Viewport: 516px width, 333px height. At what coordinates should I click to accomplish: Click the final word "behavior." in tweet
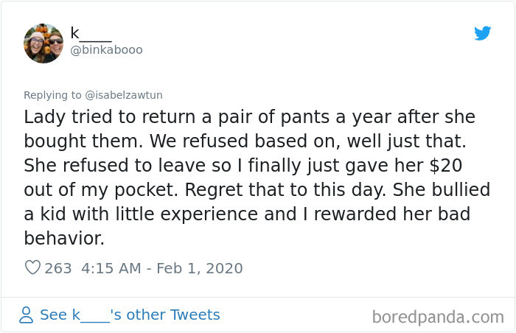[64, 238]
